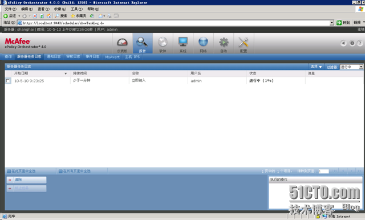The image size is (365, 220).
Task: Click the IE Mail icon
Action: click(x=100, y=16)
